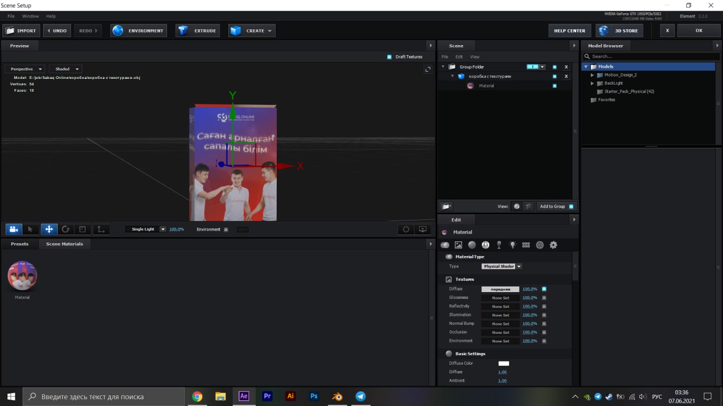Select the blue cube model icon

tap(461, 76)
